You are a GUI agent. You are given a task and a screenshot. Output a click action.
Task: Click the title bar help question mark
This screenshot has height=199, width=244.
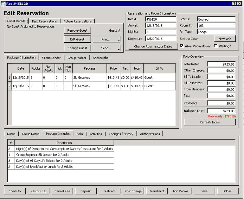click(234, 3)
